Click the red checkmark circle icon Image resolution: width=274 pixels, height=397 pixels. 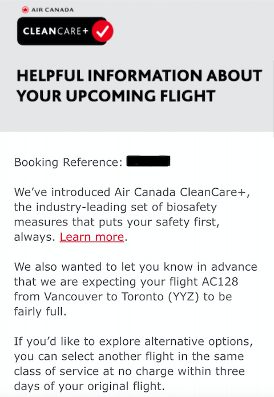102,31
